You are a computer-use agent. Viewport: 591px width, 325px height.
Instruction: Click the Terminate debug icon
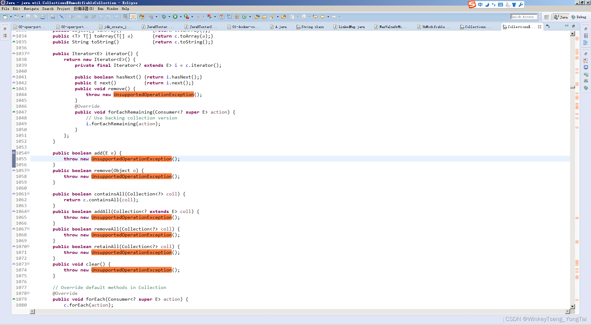[x=86, y=17]
